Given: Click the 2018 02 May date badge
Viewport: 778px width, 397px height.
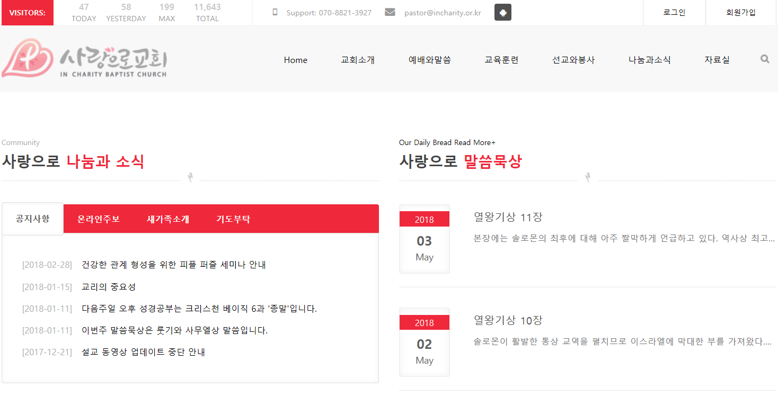Looking at the screenshot, I should tap(424, 342).
